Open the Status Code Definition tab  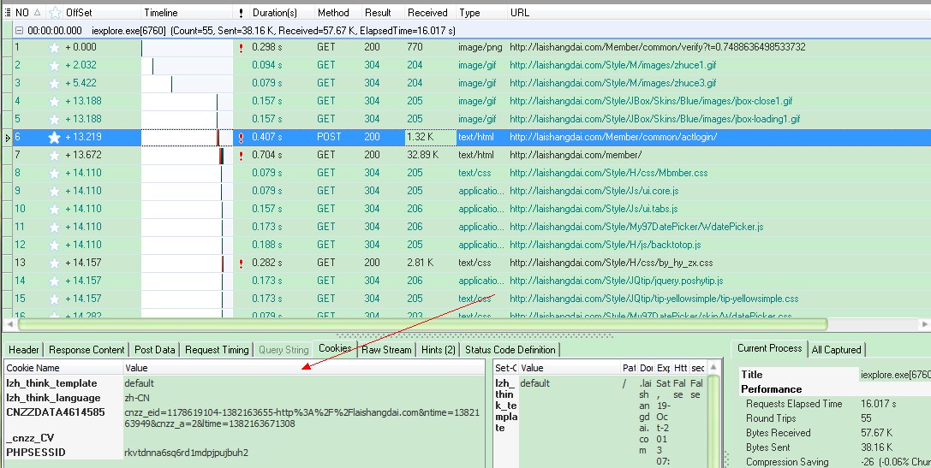click(x=510, y=350)
